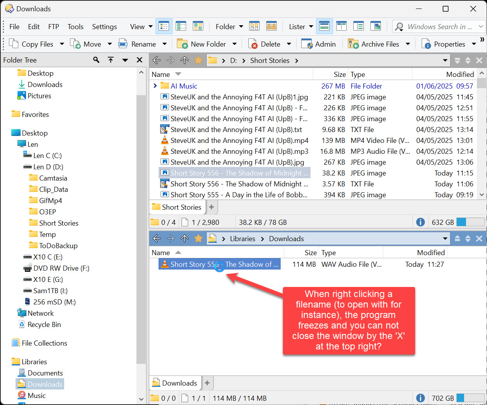The width and height of the screenshot is (487, 405).
Task: Add new tab next to Short Stories tab
Action: pos(211,207)
